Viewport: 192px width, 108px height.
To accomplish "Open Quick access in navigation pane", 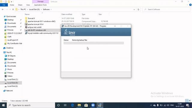I will (x=11, y=16).
